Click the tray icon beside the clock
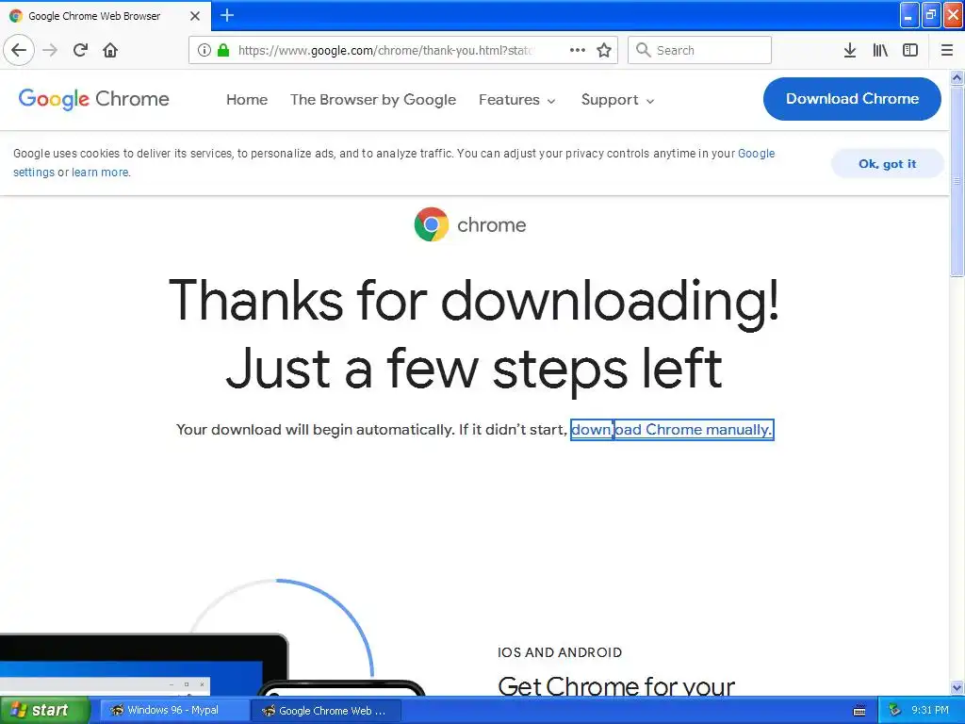 click(x=895, y=710)
